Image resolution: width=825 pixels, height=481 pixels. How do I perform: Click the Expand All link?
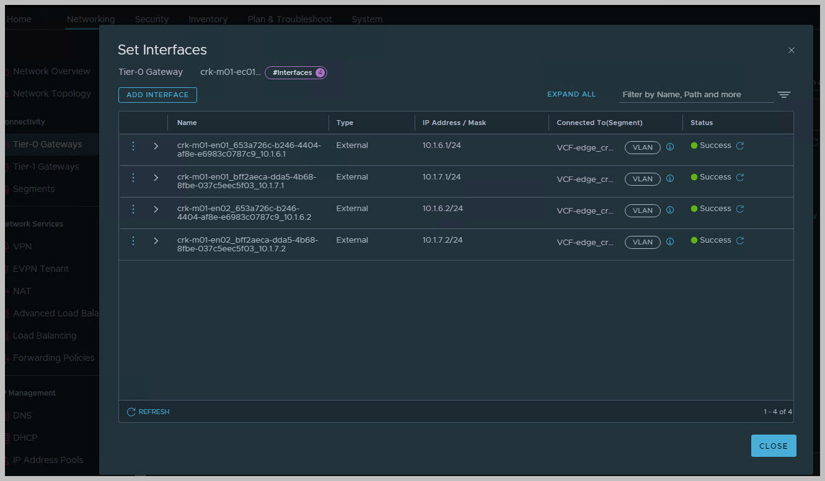(571, 95)
